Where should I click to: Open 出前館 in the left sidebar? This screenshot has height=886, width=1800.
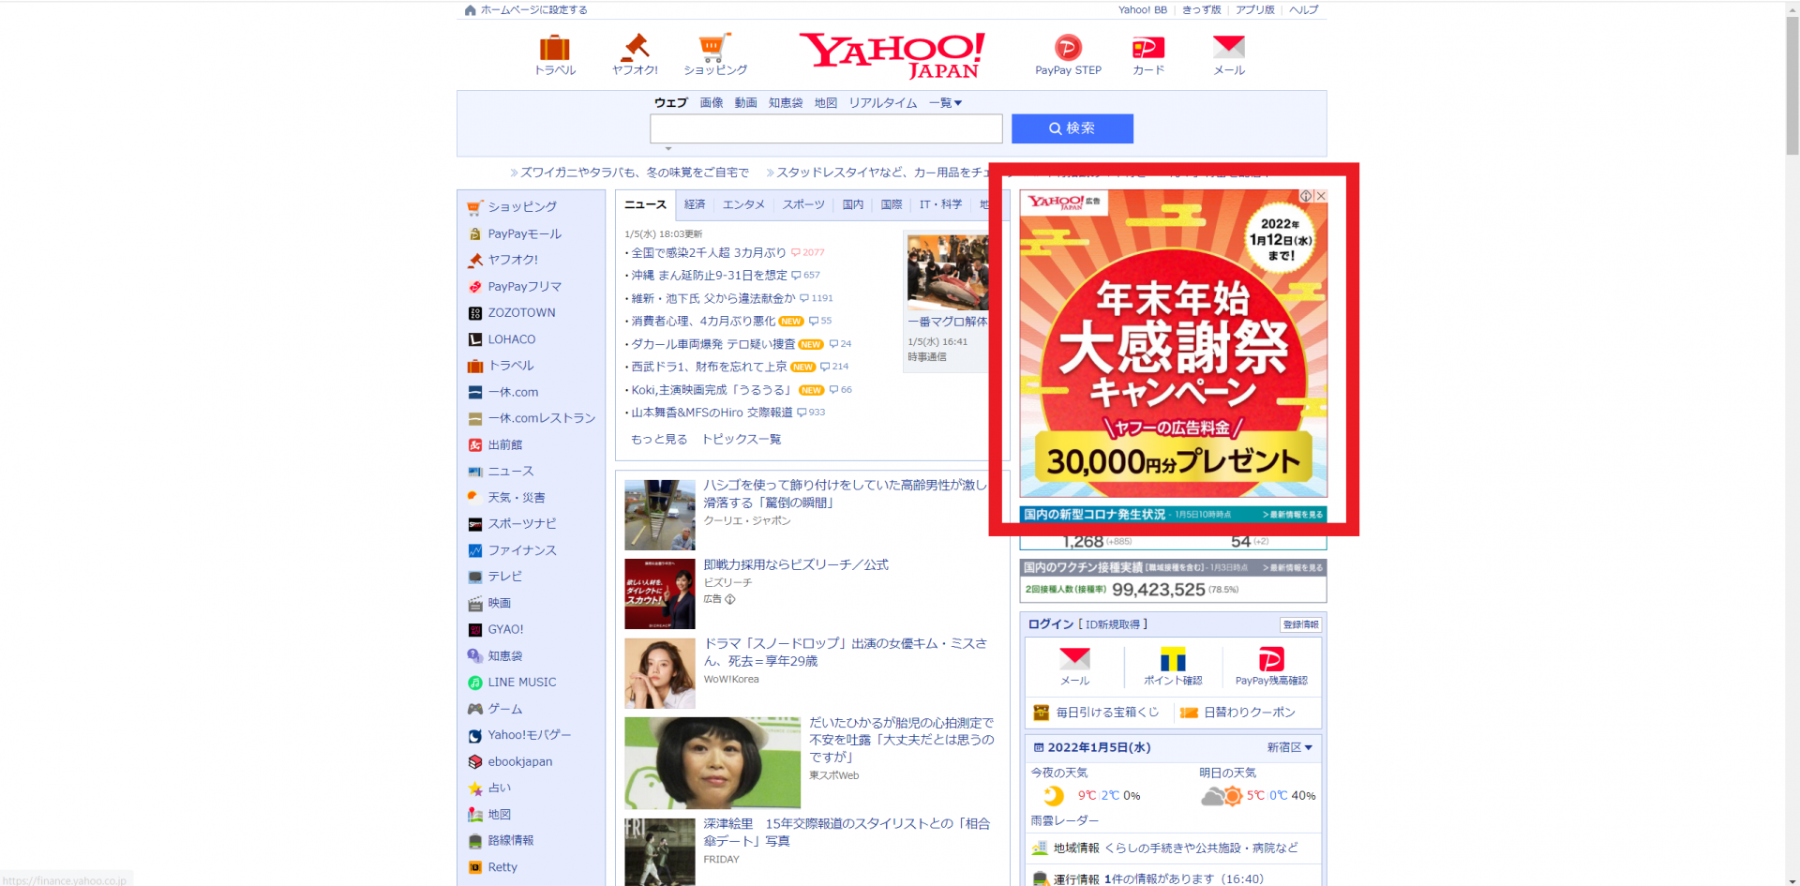pos(504,445)
